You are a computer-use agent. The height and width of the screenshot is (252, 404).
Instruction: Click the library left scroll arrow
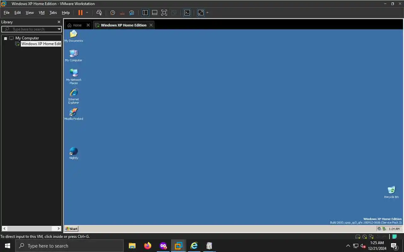(4, 228)
